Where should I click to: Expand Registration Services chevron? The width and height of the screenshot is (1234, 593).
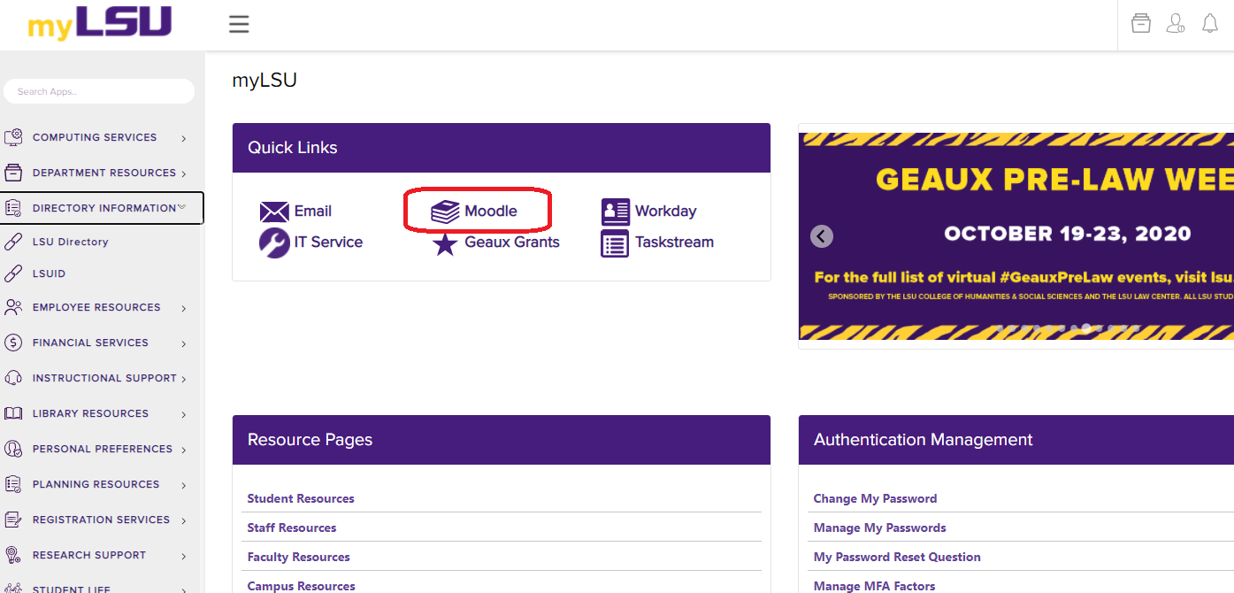click(x=184, y=520)
